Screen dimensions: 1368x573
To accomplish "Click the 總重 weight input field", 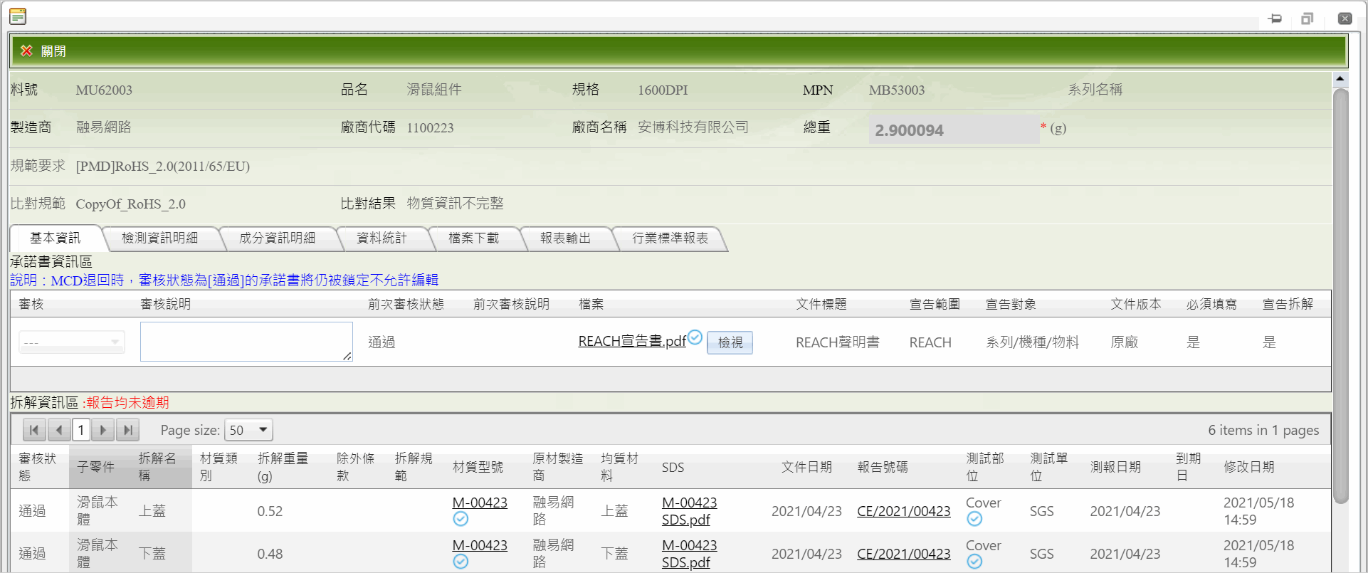I will click(x=954, y=130).
